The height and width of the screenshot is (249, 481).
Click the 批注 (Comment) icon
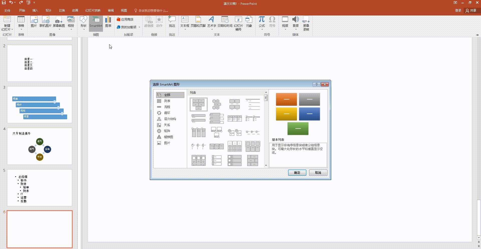tap(172, 20)
